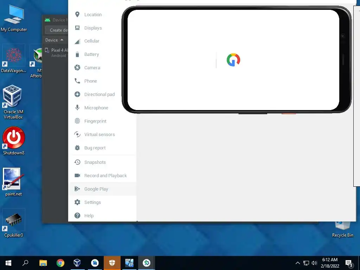Click the Help question mark icon
360x270 pixels.
pos(77,216)
